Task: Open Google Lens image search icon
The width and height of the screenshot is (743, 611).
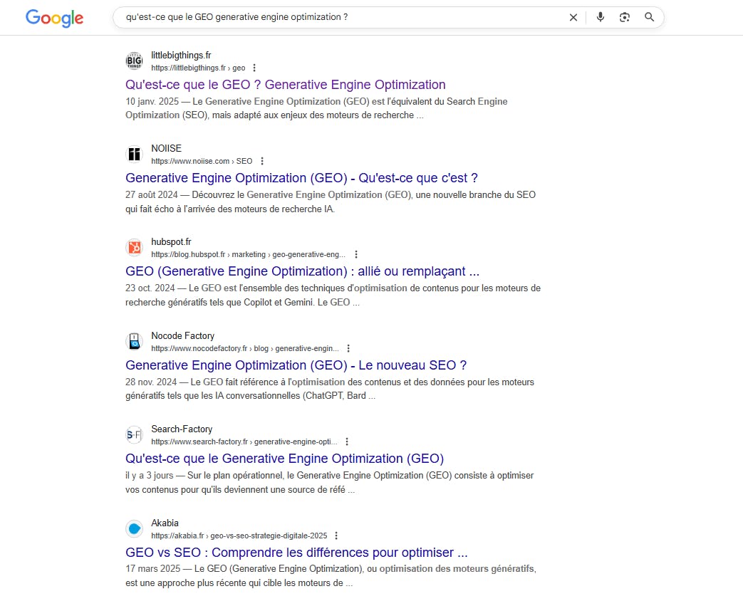Action: [x=625, y=18]
